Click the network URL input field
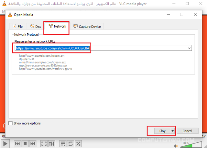 [103, 48]
